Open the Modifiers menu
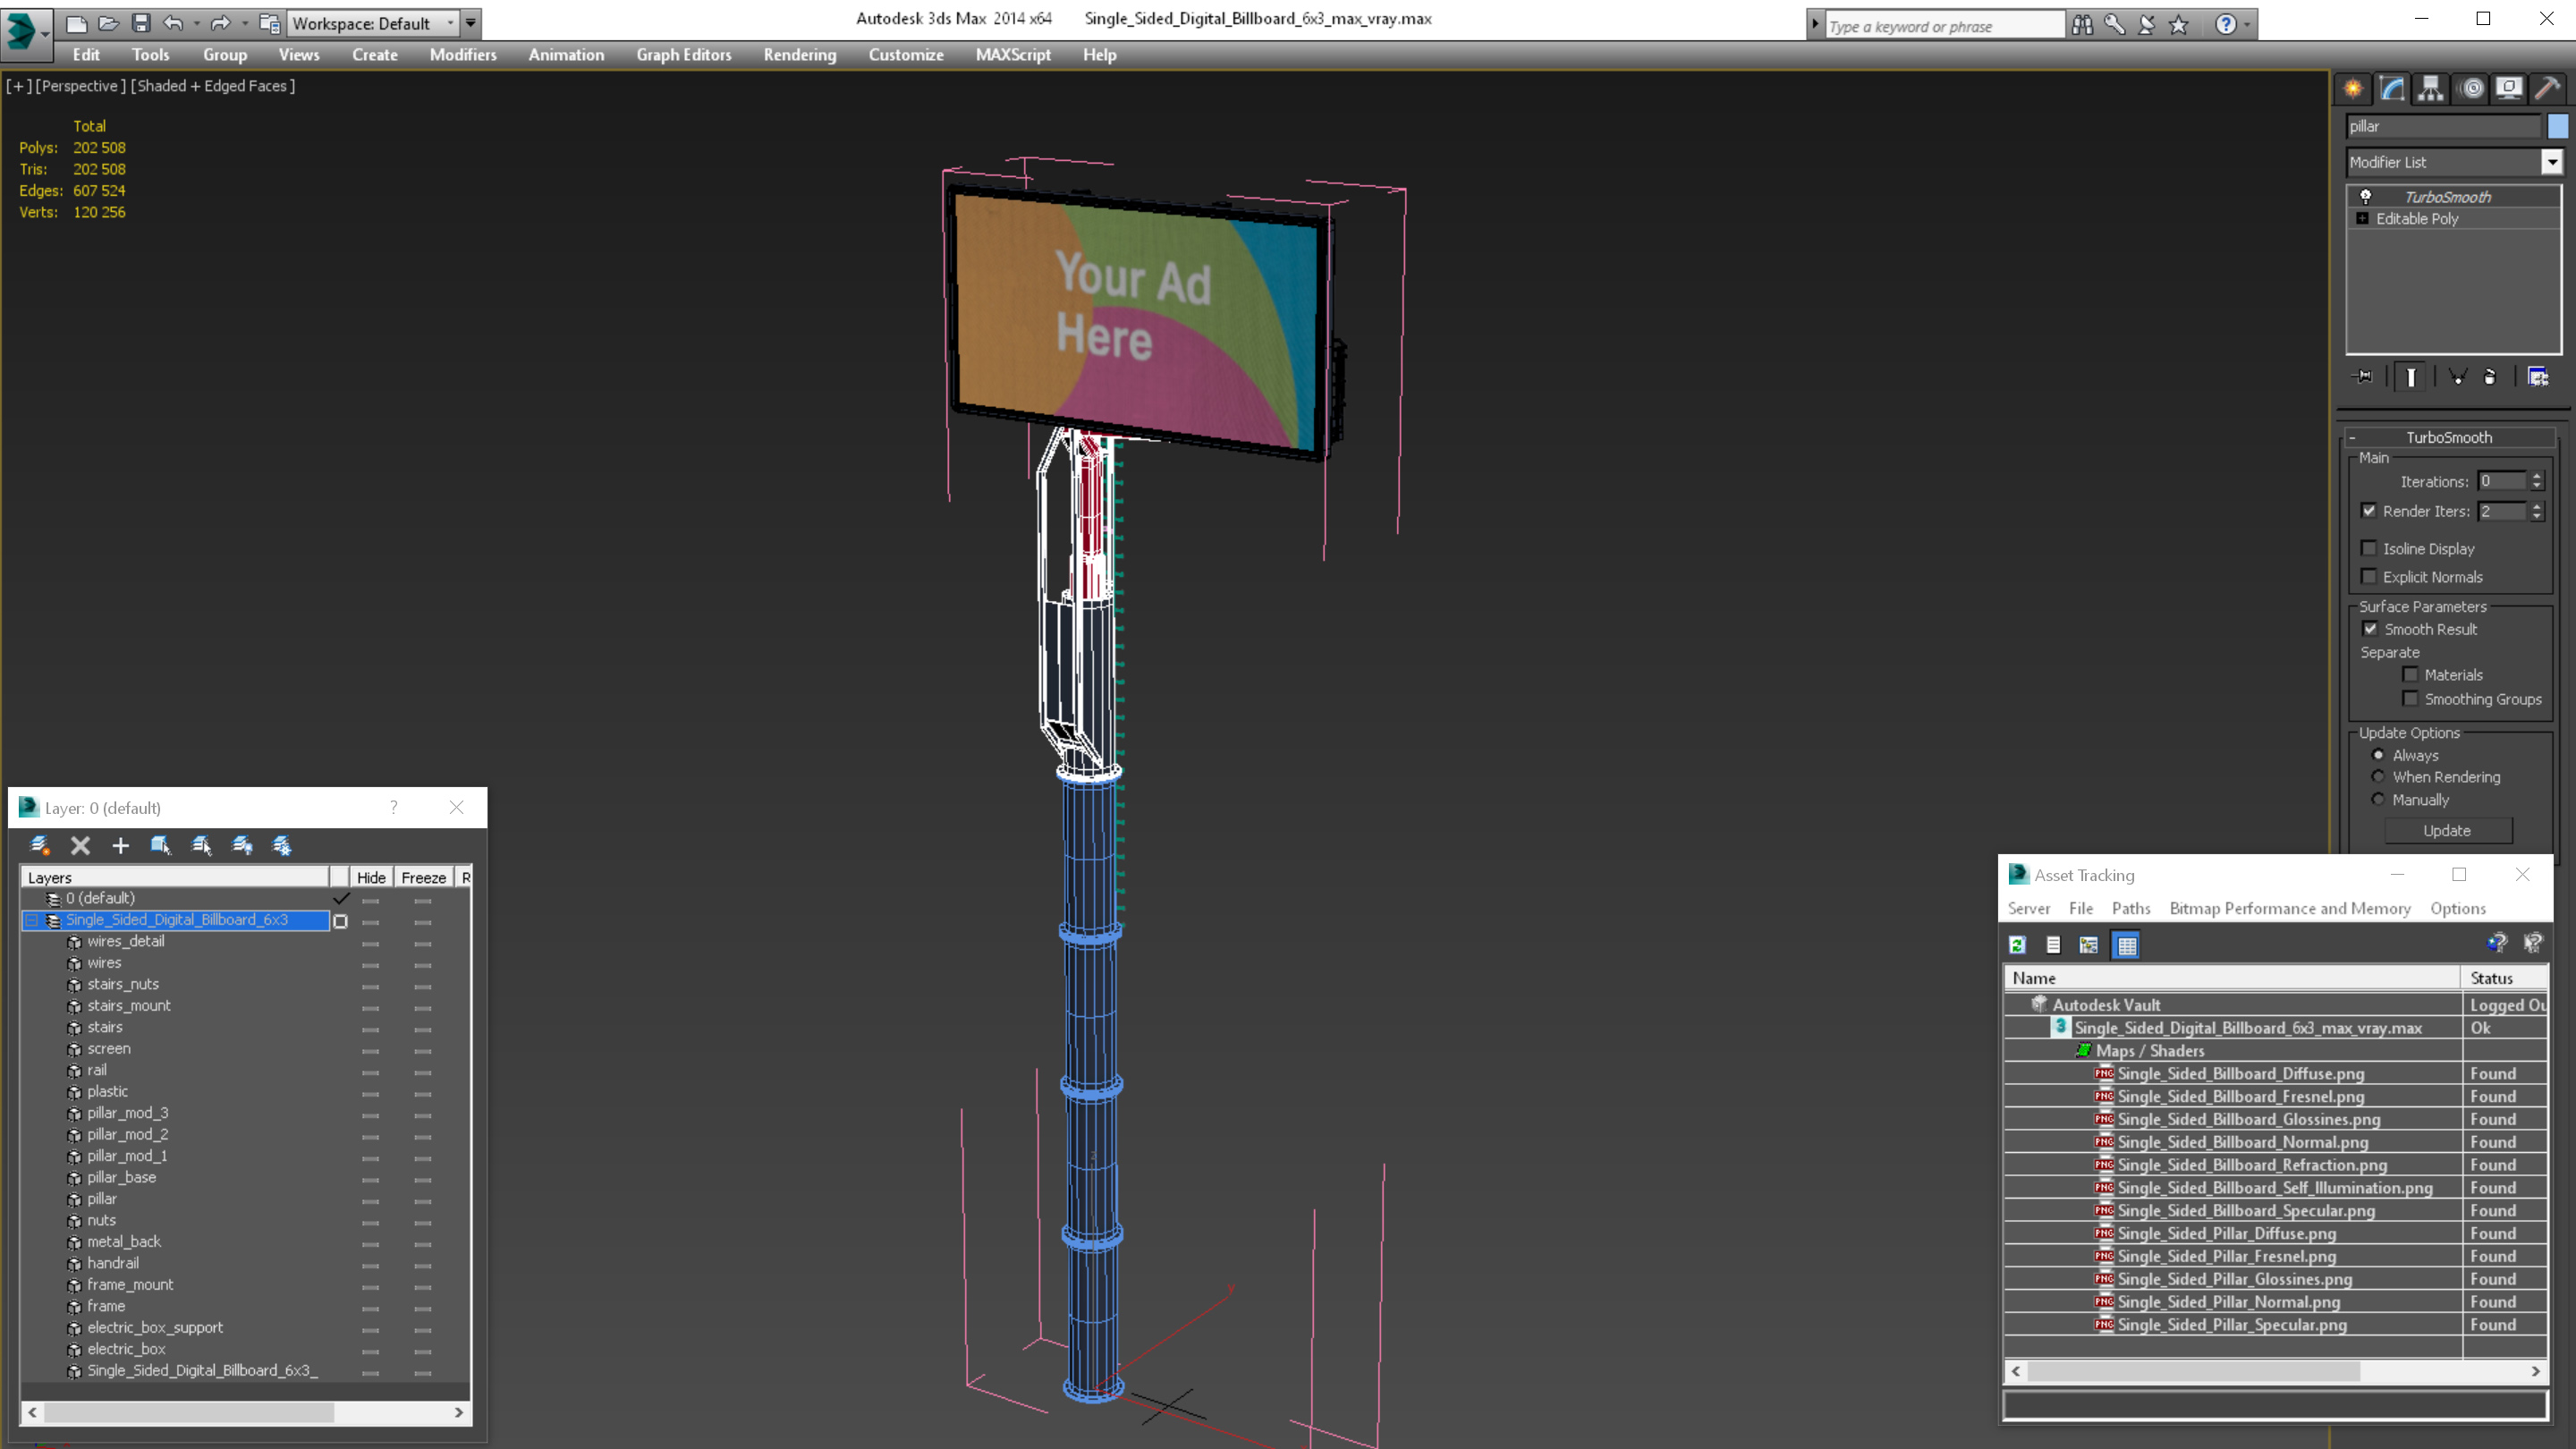This screenshot has height=1449, width=2576. [x=463, y=55]
